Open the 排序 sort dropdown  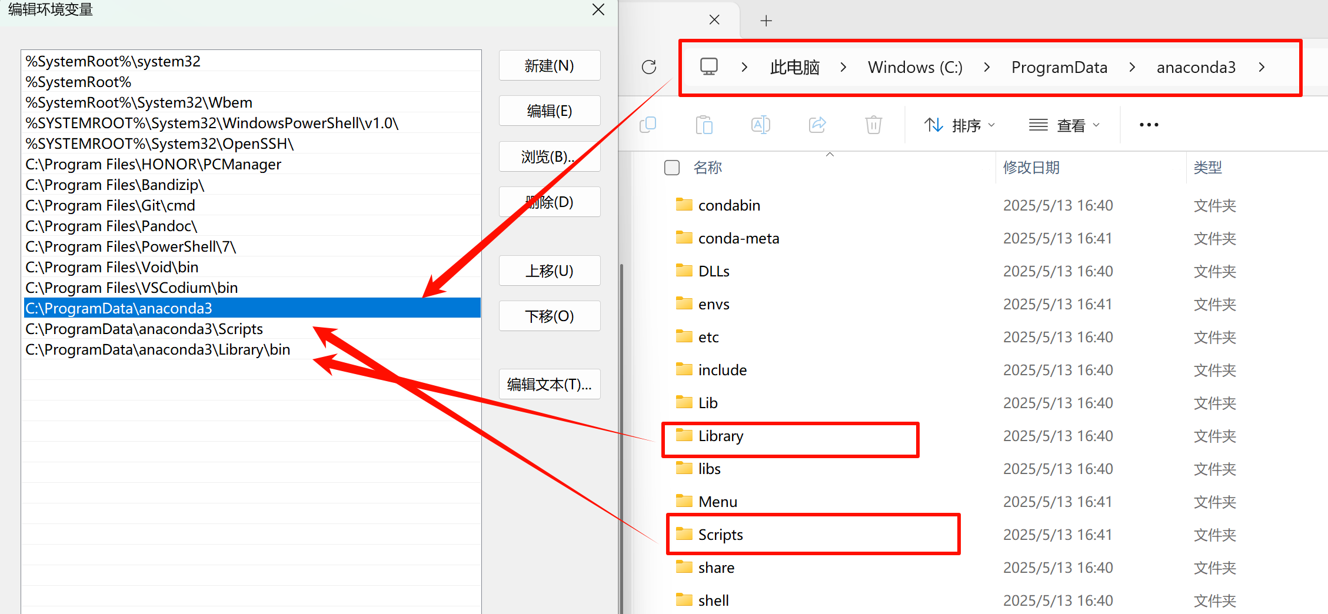point(959,125)
